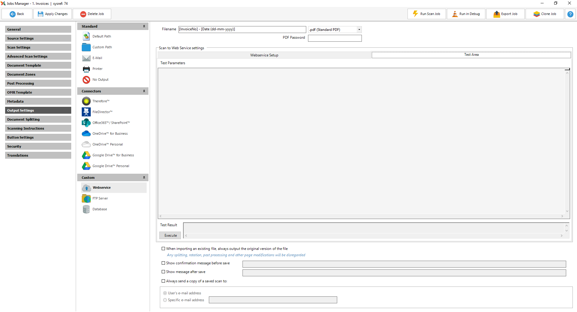Select the Printer output icon
This screenshot has height=312, width=577.
[x=86, y=69]
